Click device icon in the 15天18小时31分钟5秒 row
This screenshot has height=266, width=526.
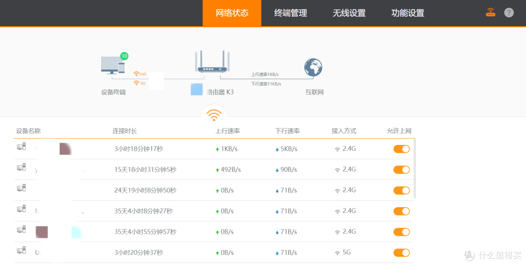21,167
